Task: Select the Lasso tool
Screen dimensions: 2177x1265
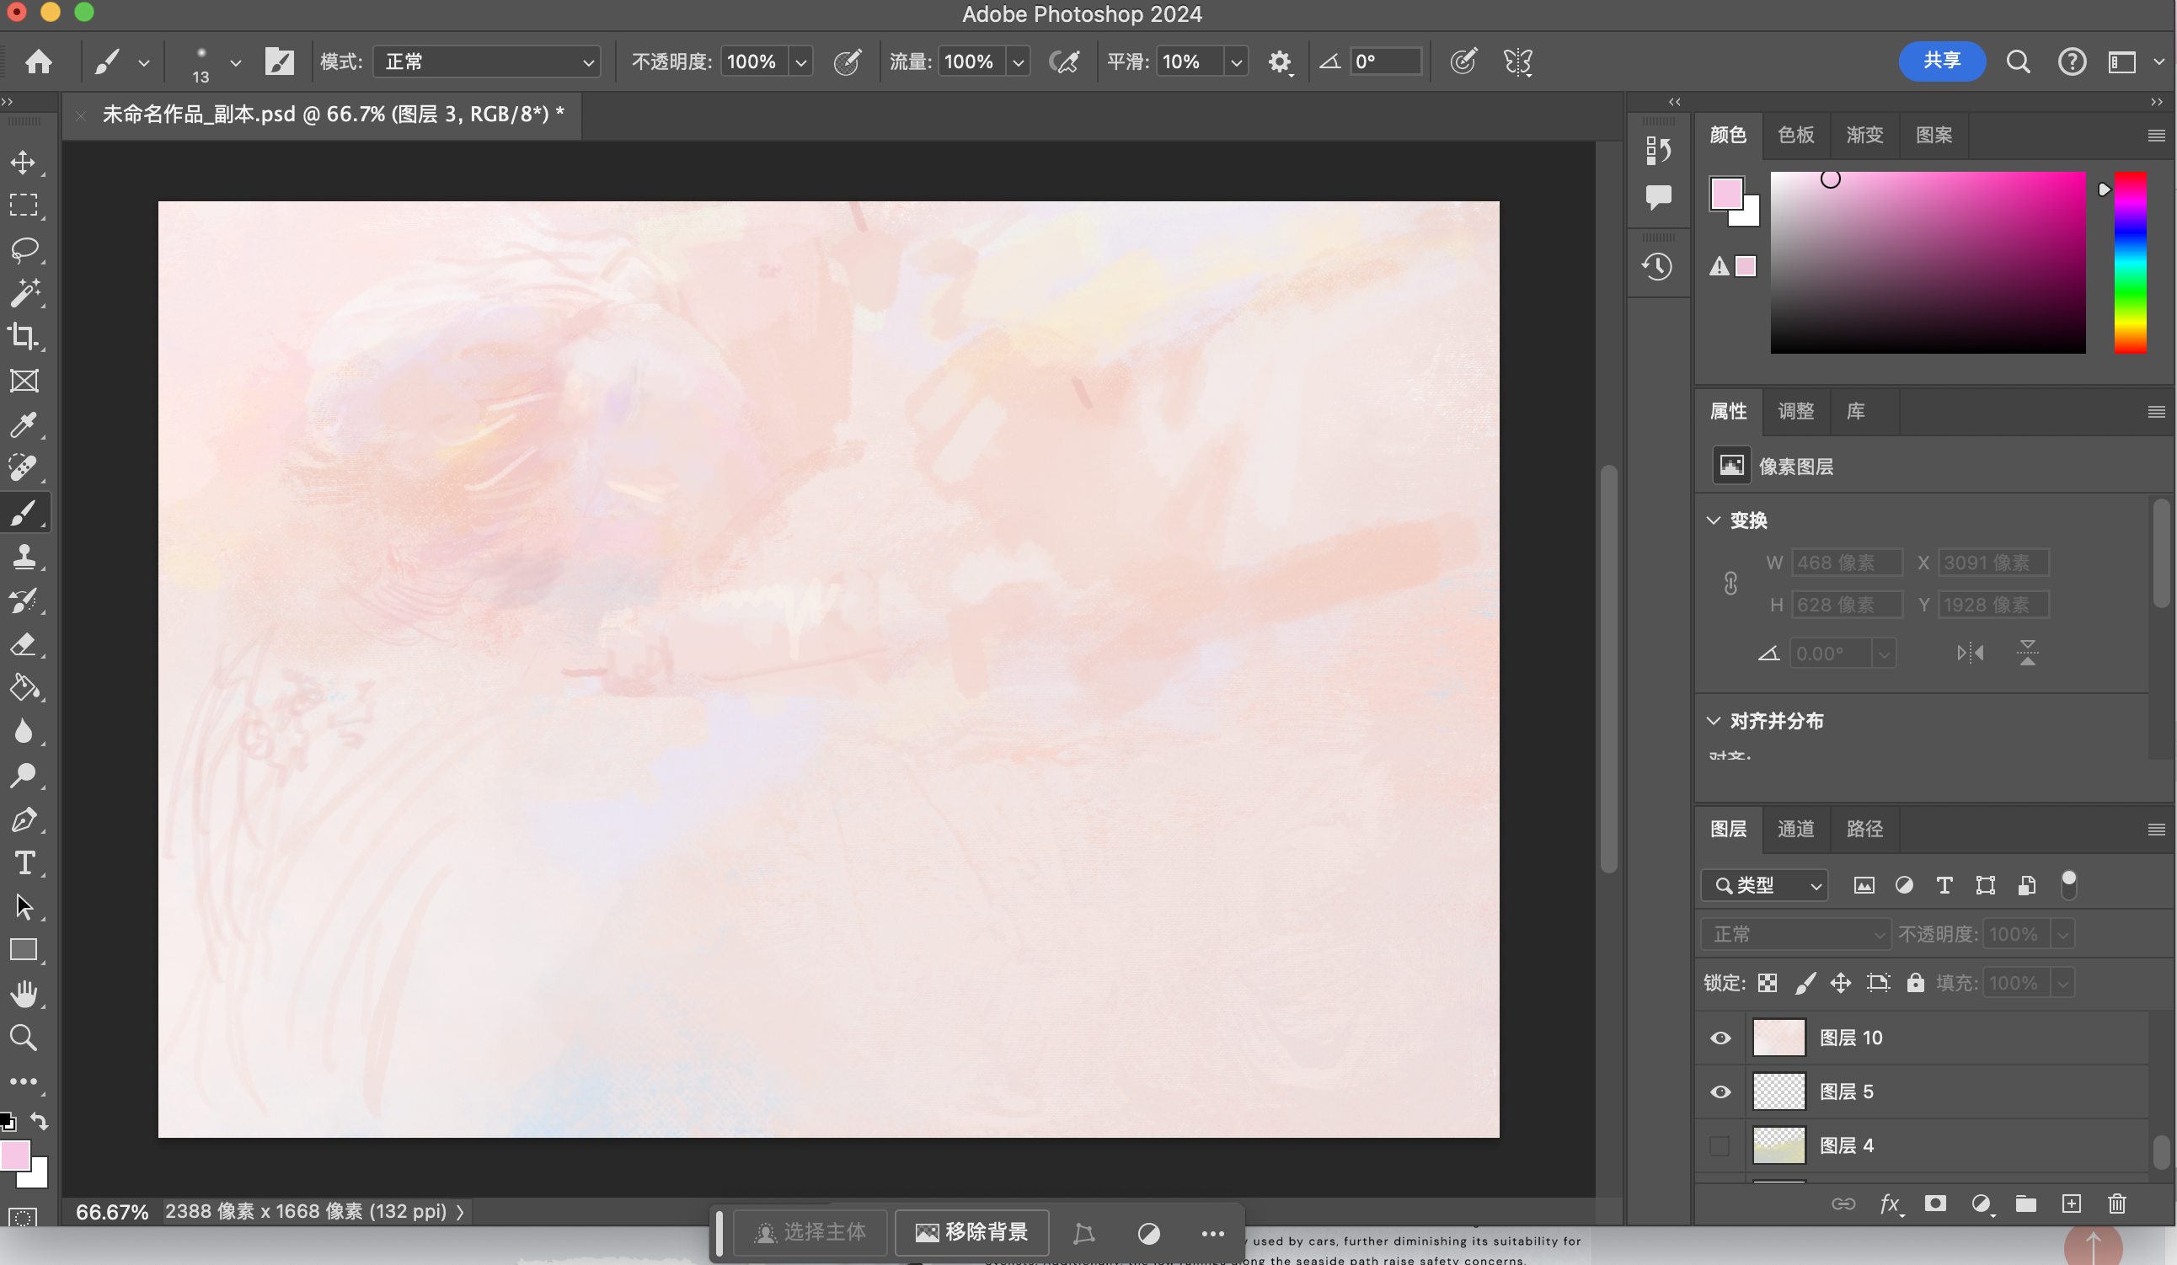Action: click(24, 249)
